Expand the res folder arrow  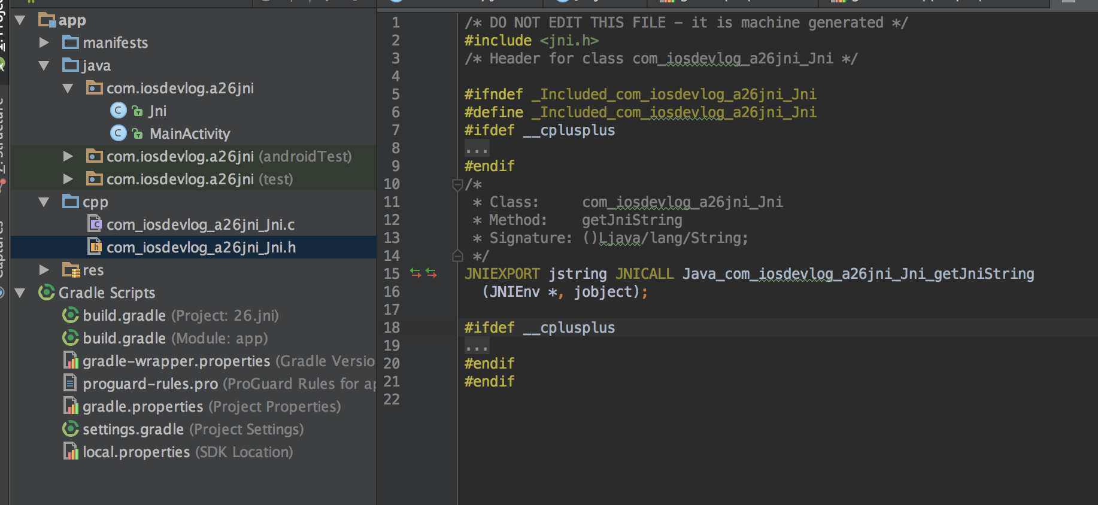pyautogui.click(x=44, y=270)
